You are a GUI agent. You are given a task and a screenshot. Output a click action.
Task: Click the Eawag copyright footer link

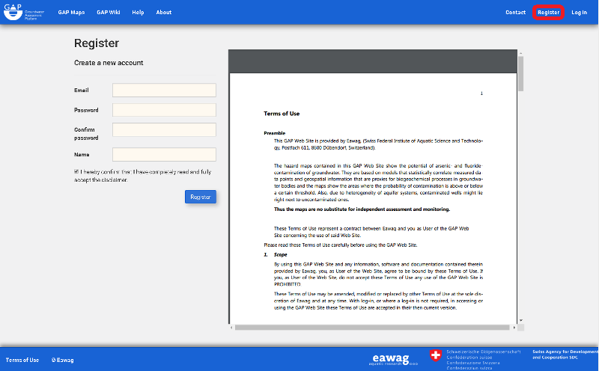(x=62, y=360)
